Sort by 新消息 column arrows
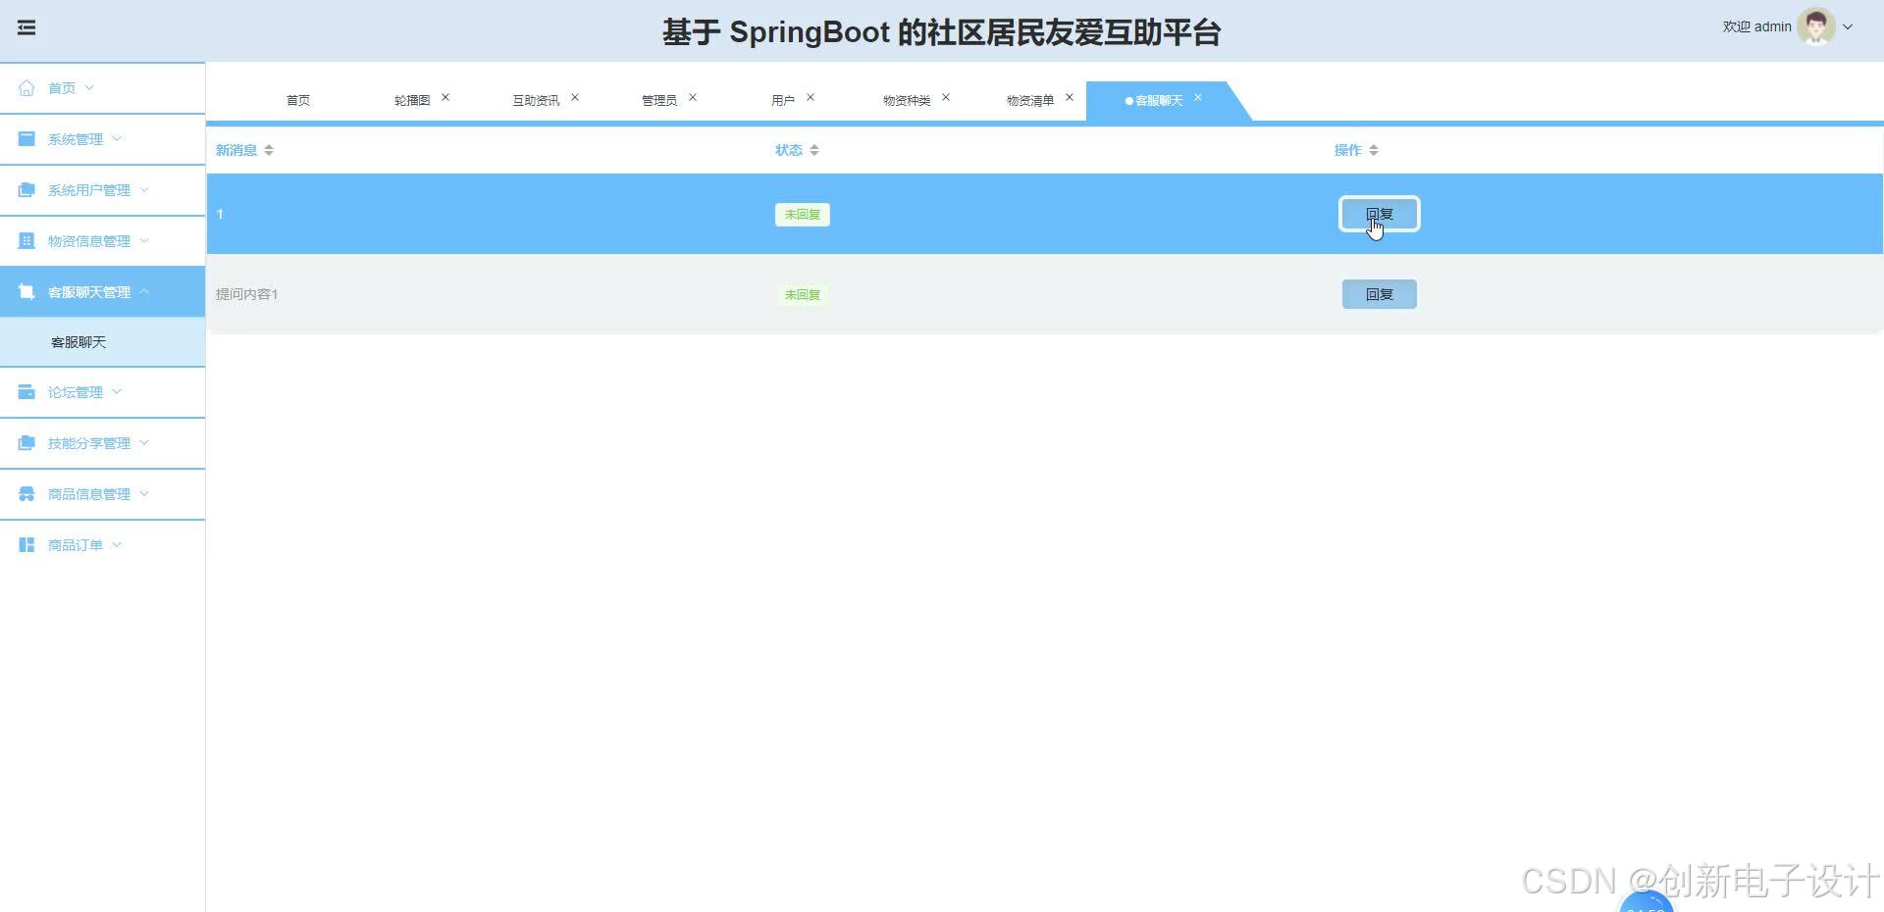 [x=269, y=150]
